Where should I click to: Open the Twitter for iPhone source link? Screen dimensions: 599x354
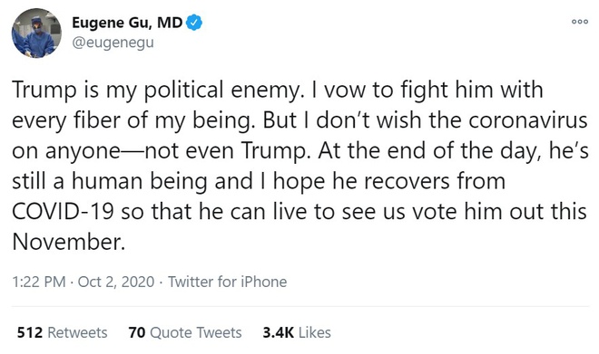pyautogui.click(x=227, y=282)
